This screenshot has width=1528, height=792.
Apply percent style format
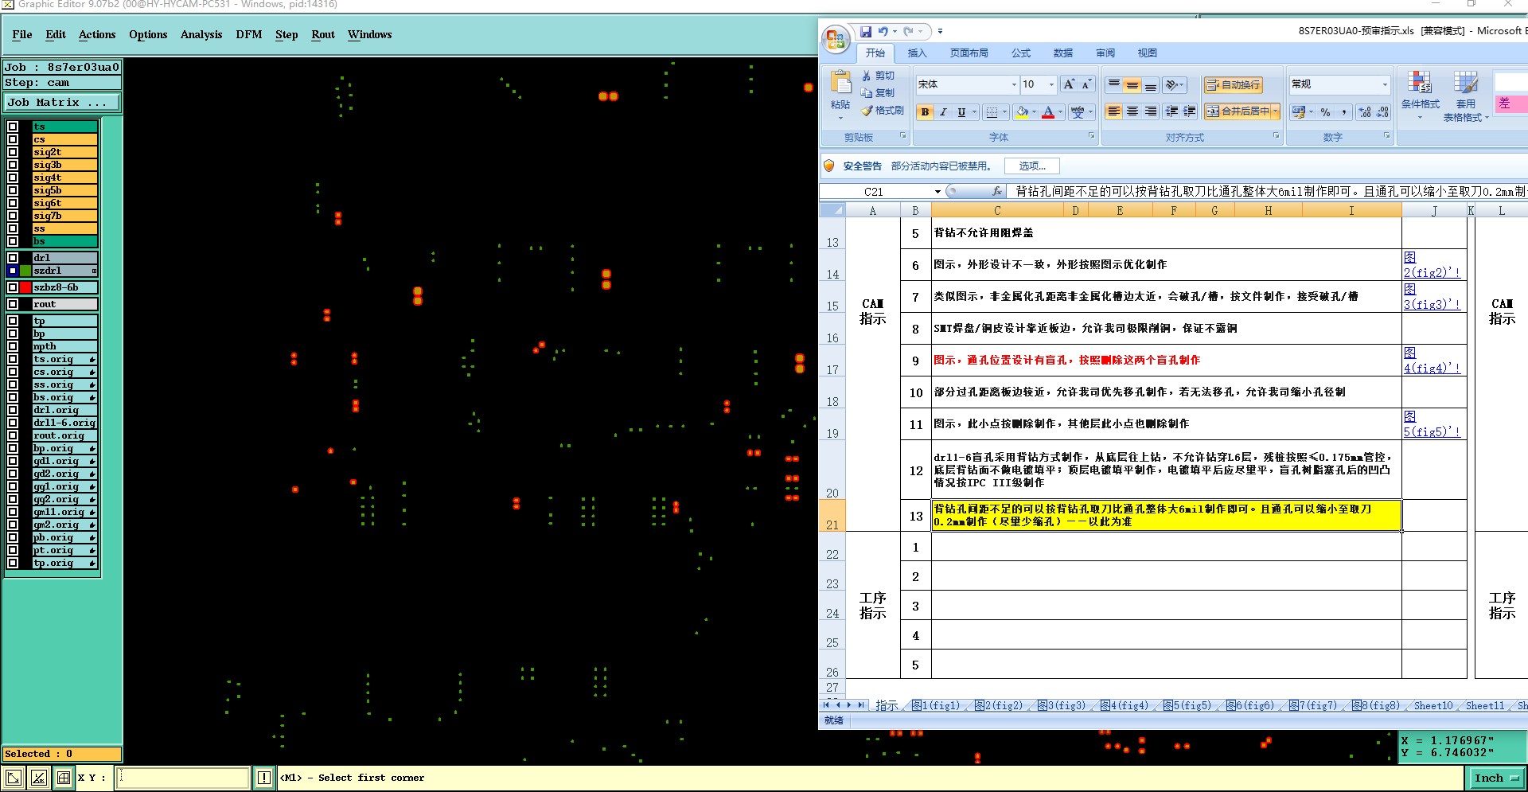click(1325, 112)
